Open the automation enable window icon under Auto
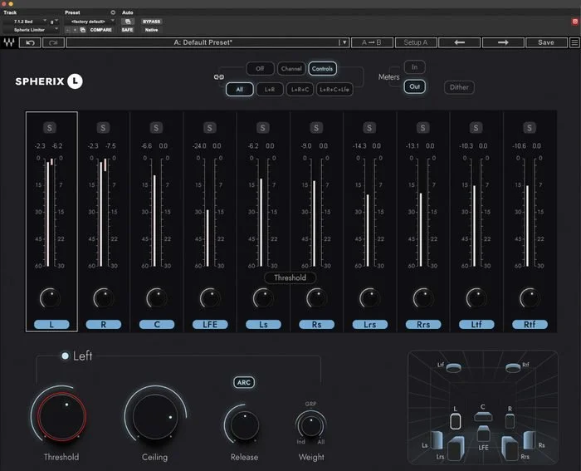581x471 pixels. tap(128, 22)
